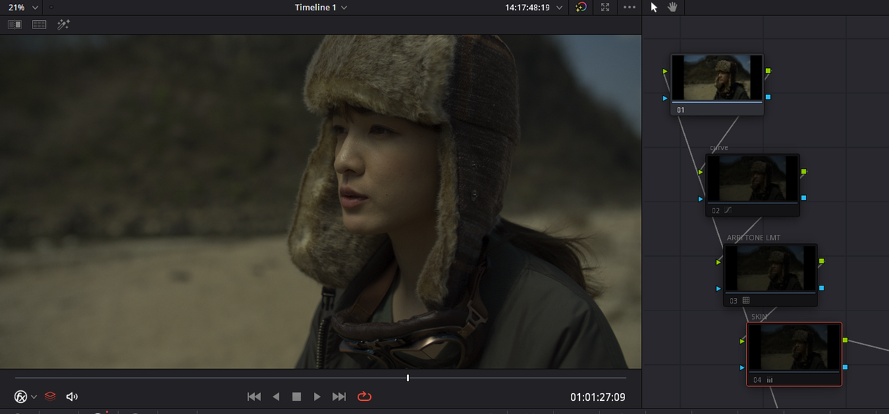Viewport: 889px width, 414px height.
Task: Enable split screen view icon
Action: [39, 24]
